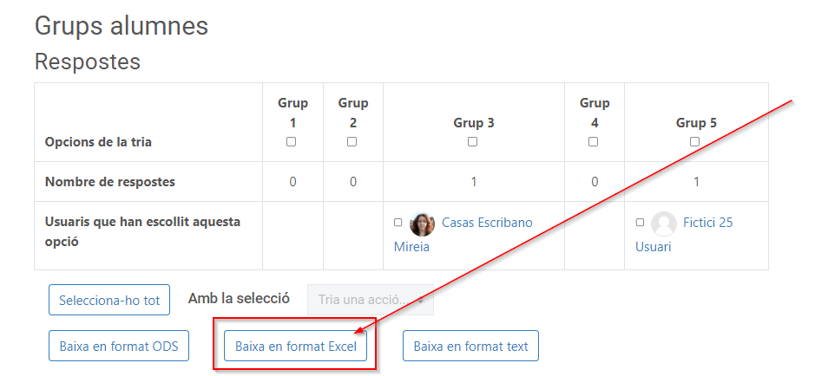Select the Fictici 25 Usuari checkbox
The width and height of the screenshot is (828, 376).
pyautogui.click(x=640, y=223)
